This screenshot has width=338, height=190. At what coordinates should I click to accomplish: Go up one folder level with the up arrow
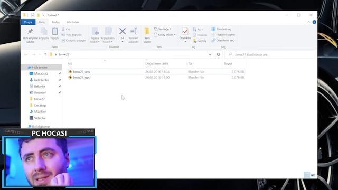[45, 54]
